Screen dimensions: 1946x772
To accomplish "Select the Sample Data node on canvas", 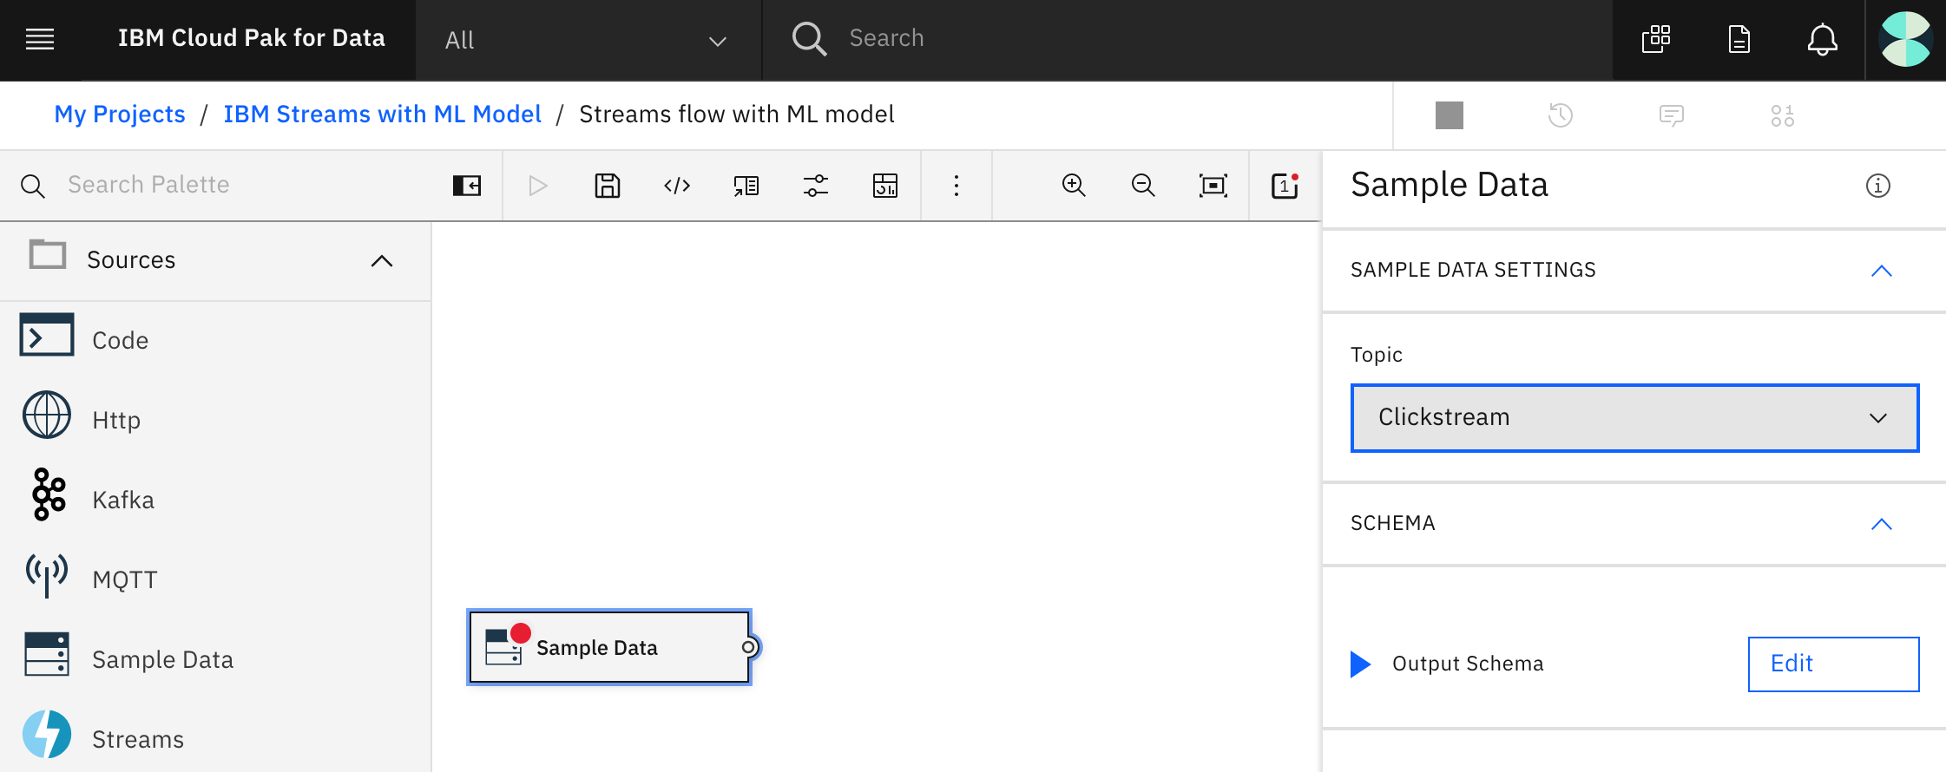I will pos(609,648).
